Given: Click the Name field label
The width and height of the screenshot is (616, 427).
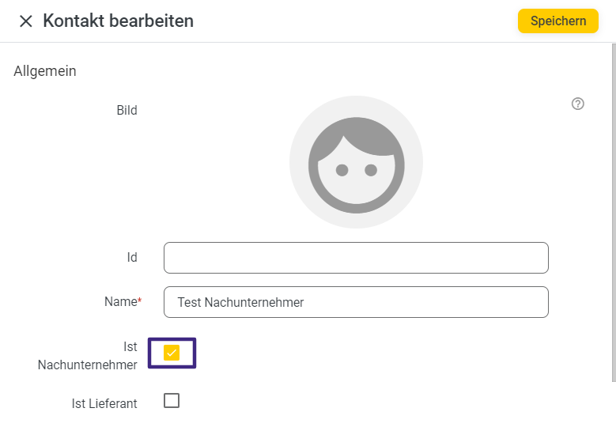Looking at the screenshot, I should pyautogui.click(x=120, y=302).
